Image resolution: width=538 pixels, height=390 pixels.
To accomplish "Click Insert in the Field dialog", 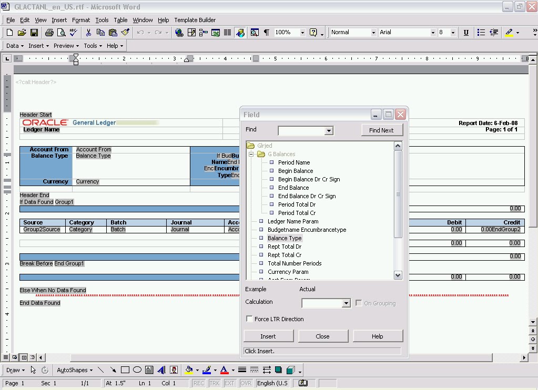I will 268,336.
